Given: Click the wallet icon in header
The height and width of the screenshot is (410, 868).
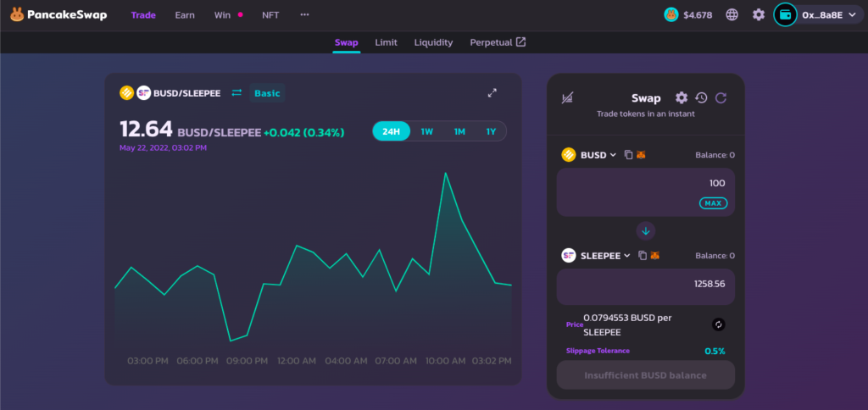Looking at the screenshot, I should pos(785,15).
